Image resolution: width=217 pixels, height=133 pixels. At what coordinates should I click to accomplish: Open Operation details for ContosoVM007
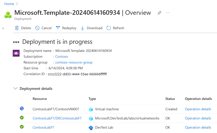coord(198,109)
